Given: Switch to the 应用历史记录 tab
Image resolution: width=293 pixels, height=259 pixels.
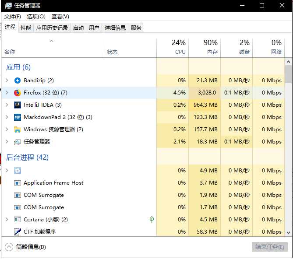Looking at the screenshot, I should tap(52, 28).
